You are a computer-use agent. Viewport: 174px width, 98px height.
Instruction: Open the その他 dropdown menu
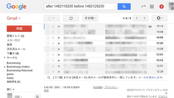90,18
